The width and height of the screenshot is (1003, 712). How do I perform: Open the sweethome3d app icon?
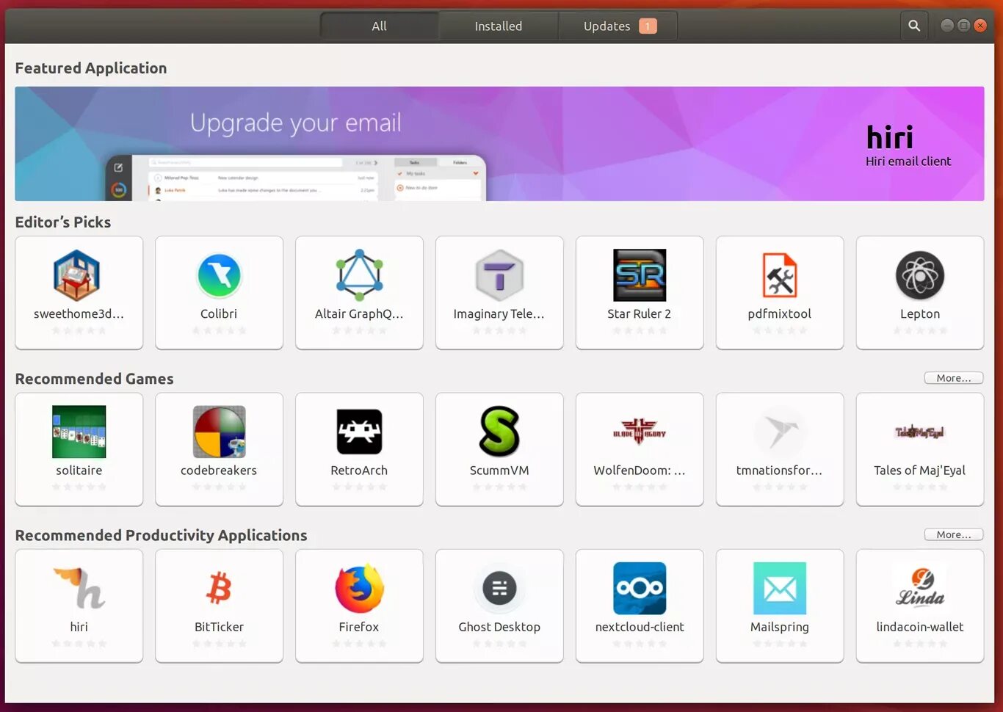pos(76,275)
